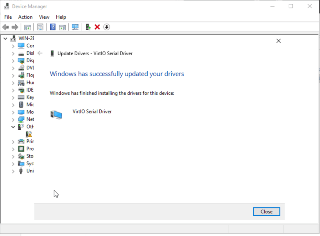Screen dimensions: 320x236
Task: Click the down-arrow Disable device icon
Action: [x=107, y=27]
